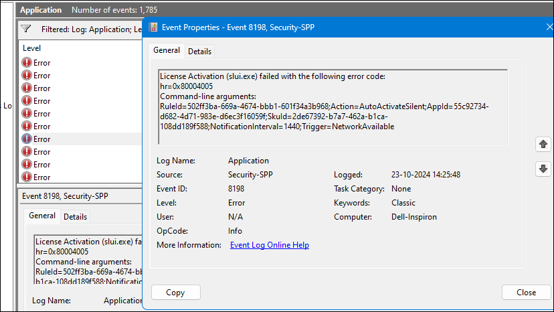Click the error icon in last visible row
Image resolution: width=554 pixels, height=312 pixels.
27,177
